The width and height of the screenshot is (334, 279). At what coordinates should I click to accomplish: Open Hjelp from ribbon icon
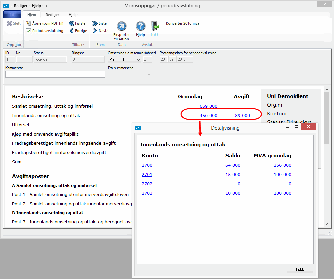point(141,26)
